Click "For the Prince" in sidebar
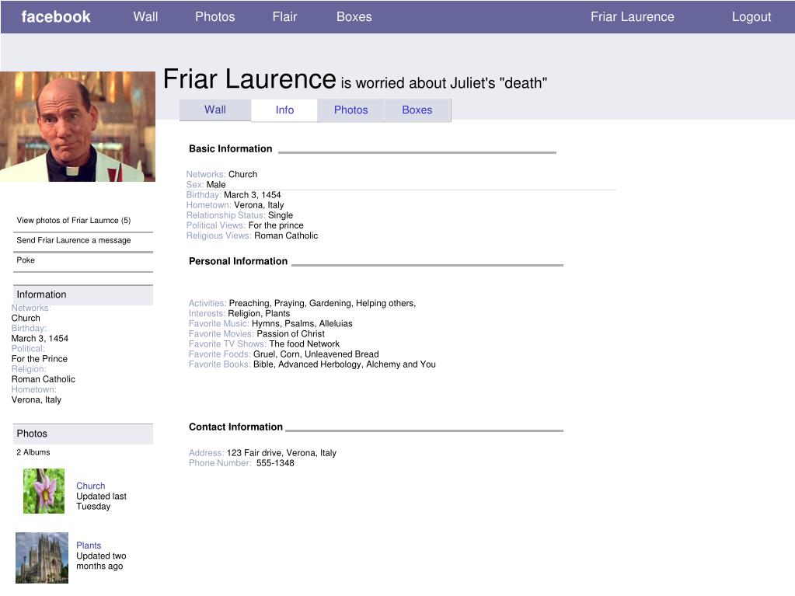 pyautogui.click(x=39, y=358)
